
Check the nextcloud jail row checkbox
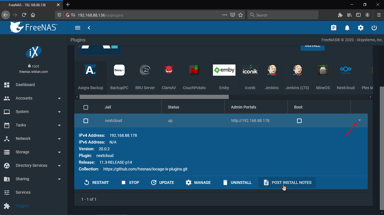click(86, 121)
